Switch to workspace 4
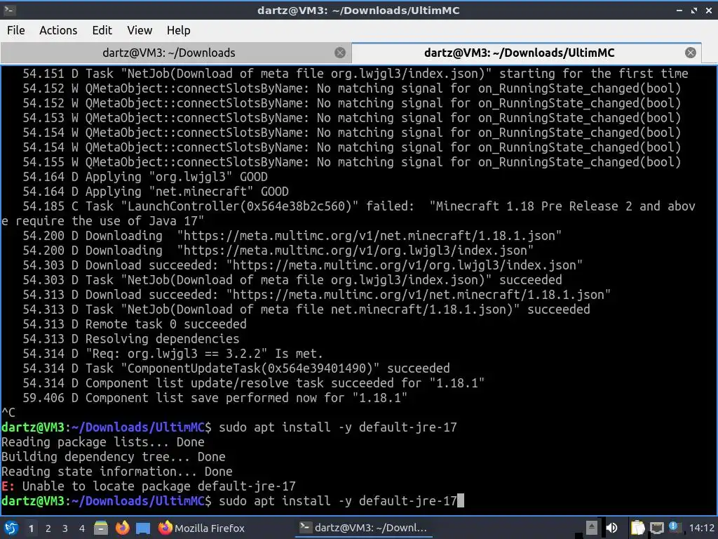The image size is (718, 539). 82,528
